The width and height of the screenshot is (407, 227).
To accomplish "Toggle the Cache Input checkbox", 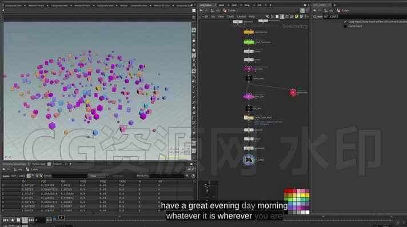I will tap(345, 26).
